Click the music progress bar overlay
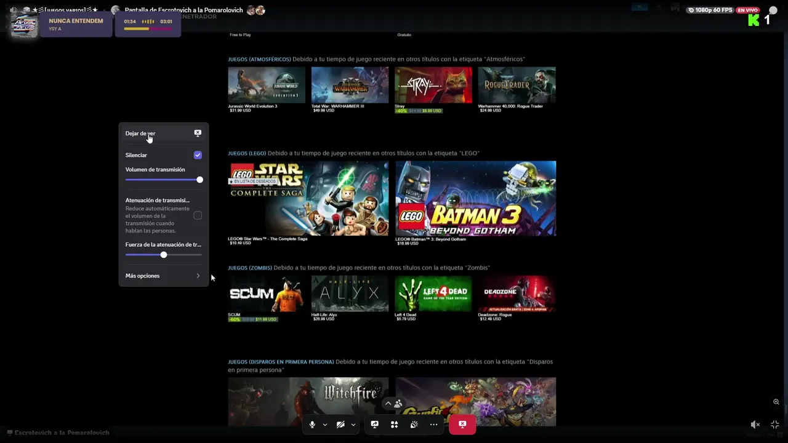The image size is (788, 443). [x=148, y=28]
